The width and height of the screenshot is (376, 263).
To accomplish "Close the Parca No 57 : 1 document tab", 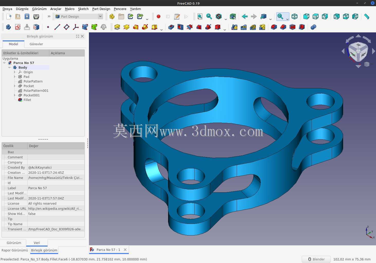I will (125, 250).
